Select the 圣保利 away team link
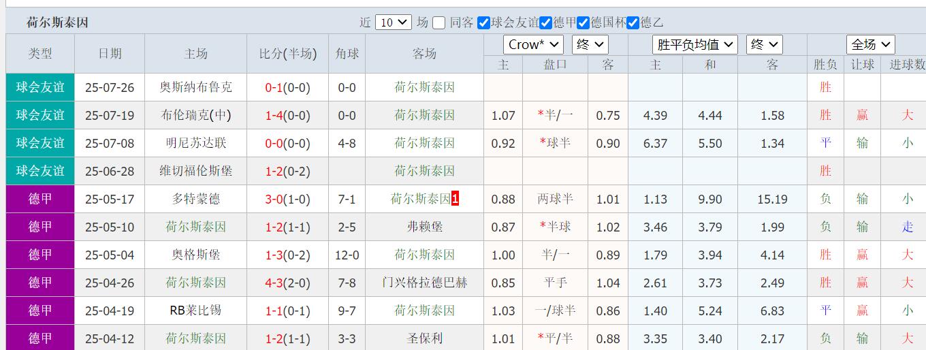Viewport: 926px width, 350px height. coord(424,338)
